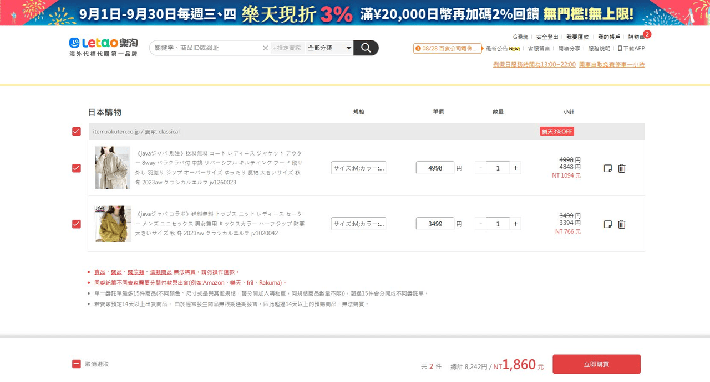Click the 開車自取免費停車一小時 link
710x382 pixels.
(612, 64)
